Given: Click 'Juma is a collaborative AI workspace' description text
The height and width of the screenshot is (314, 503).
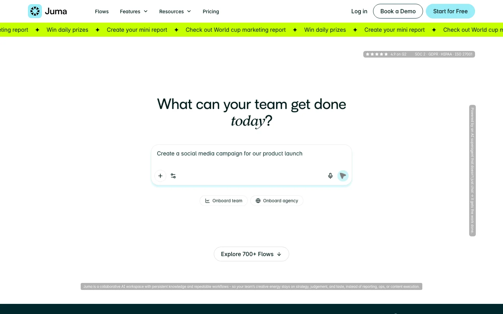Looking at the screenshot, I should 251,286.
